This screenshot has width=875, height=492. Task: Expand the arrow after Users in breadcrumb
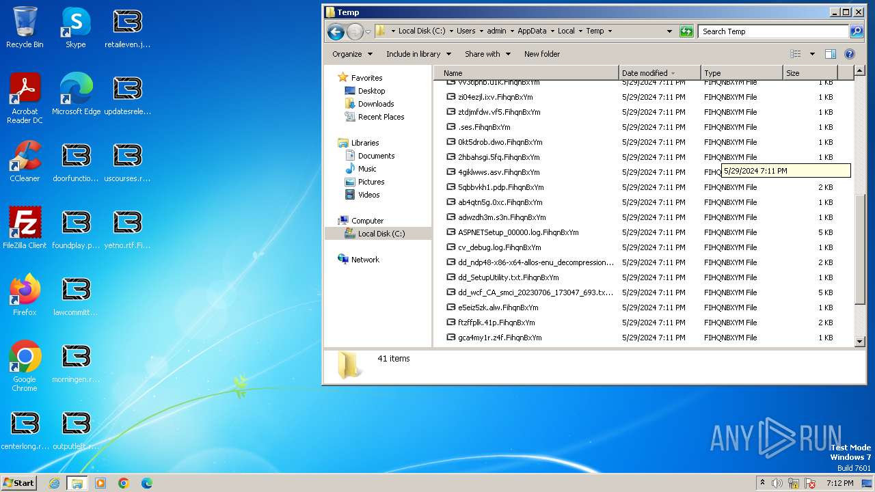481,31
